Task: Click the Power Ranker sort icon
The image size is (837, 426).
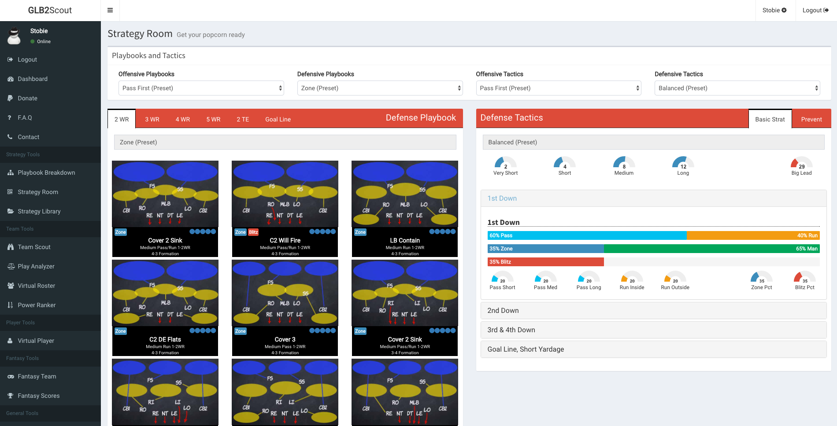Action: tap(10, 305)
